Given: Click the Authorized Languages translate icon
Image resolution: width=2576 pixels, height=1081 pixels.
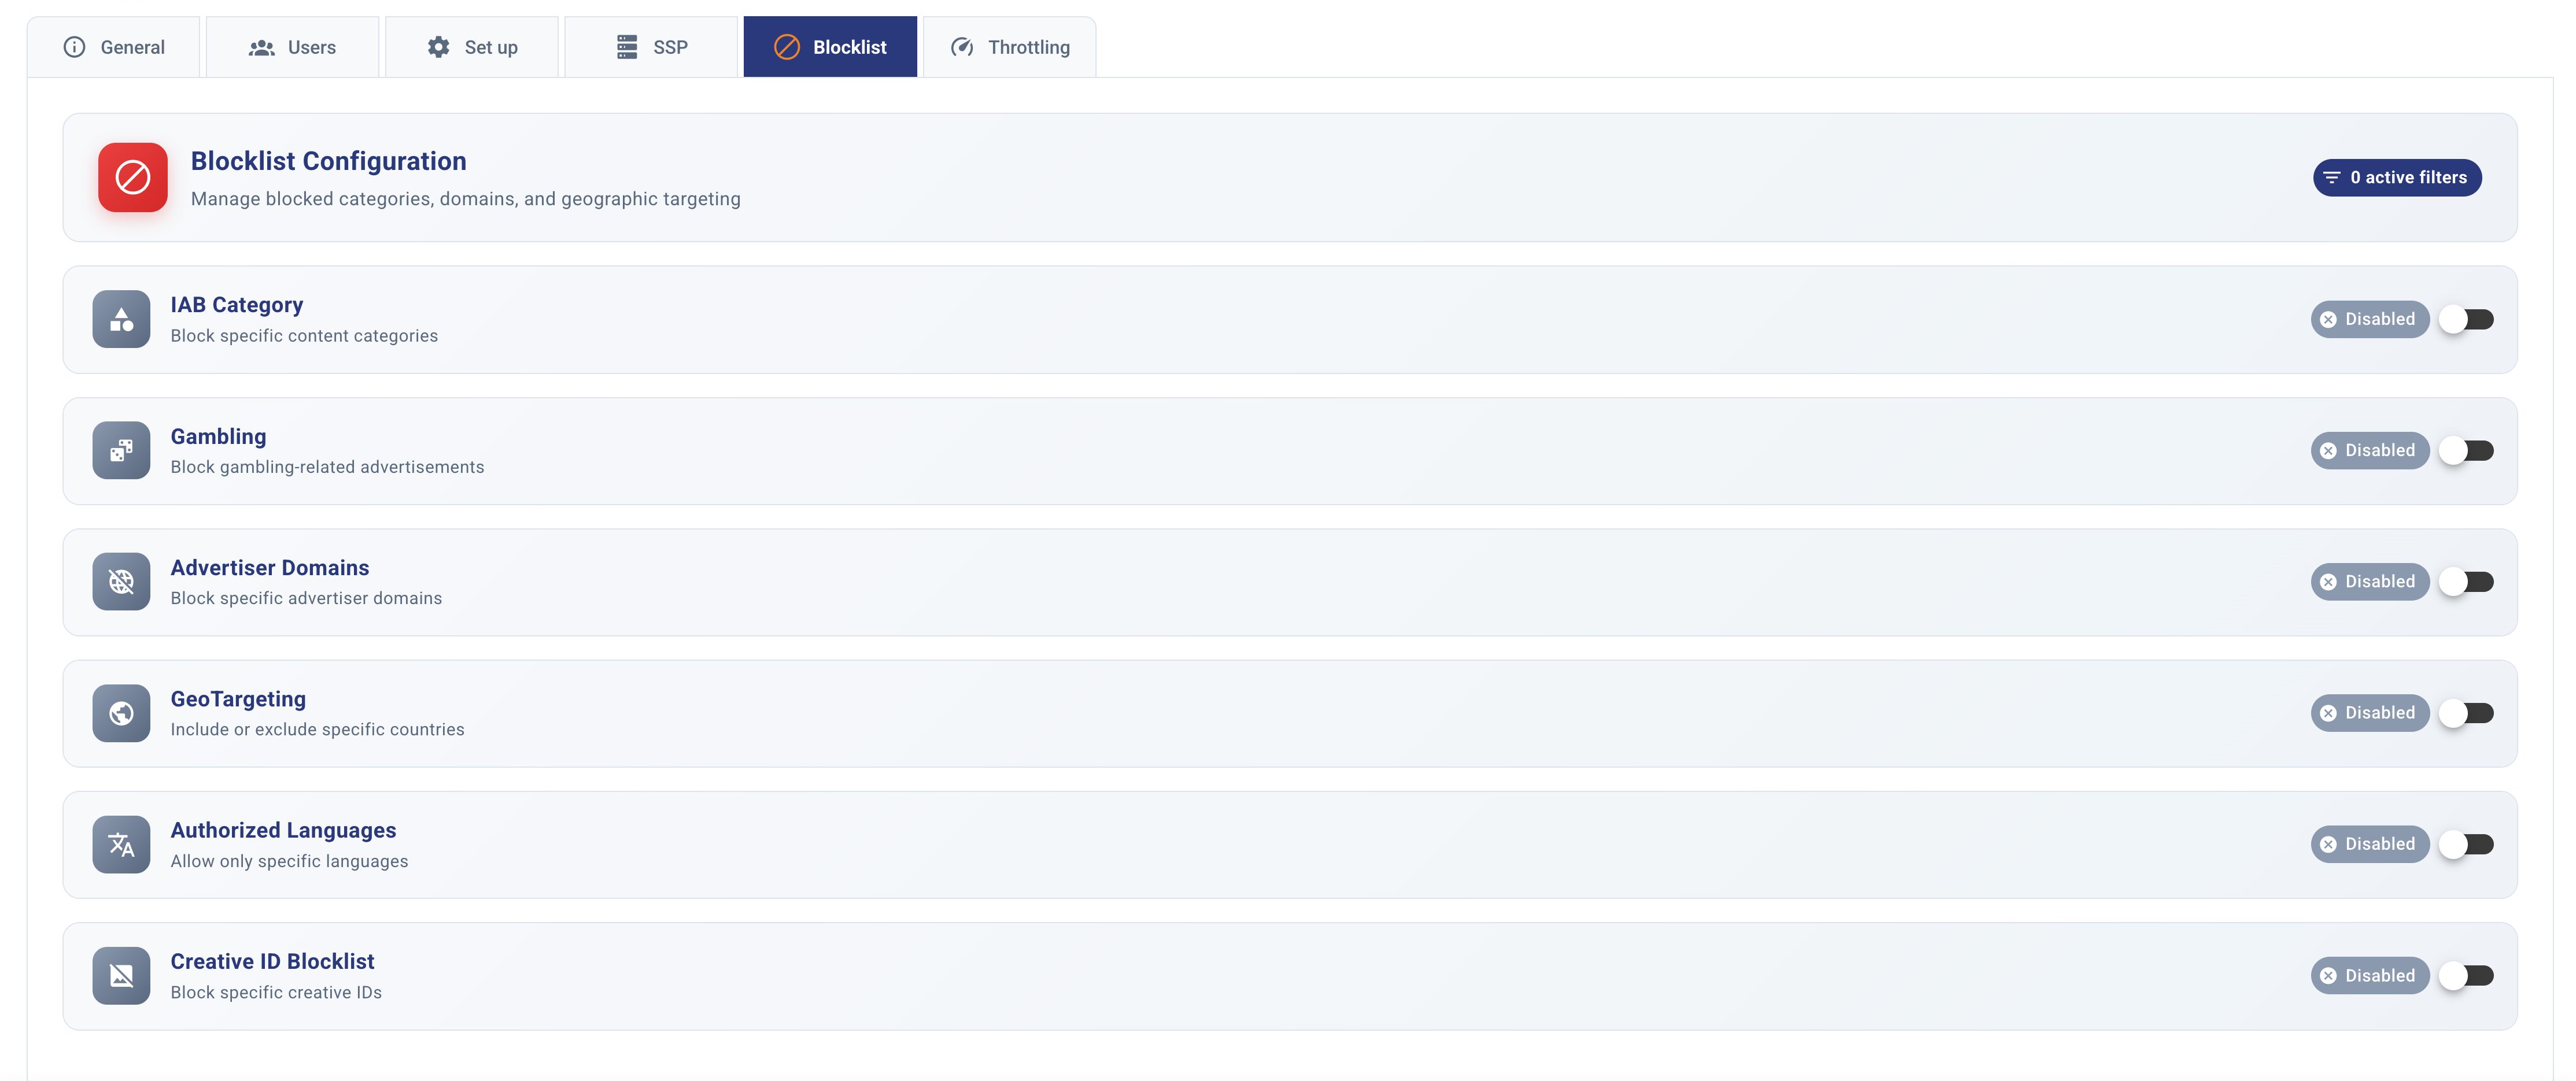Looking at the screenshot, I should click(121, 844).
